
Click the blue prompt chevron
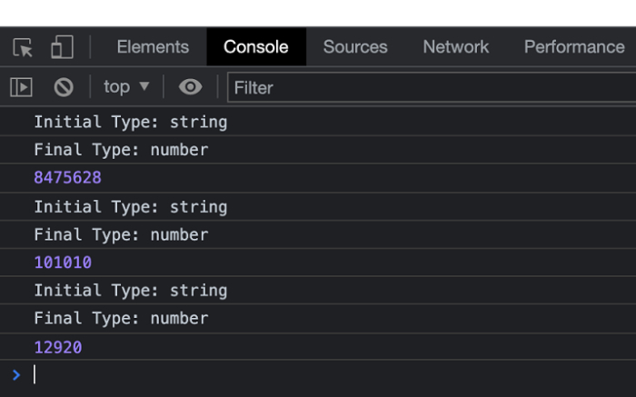[x=15, y=374]
